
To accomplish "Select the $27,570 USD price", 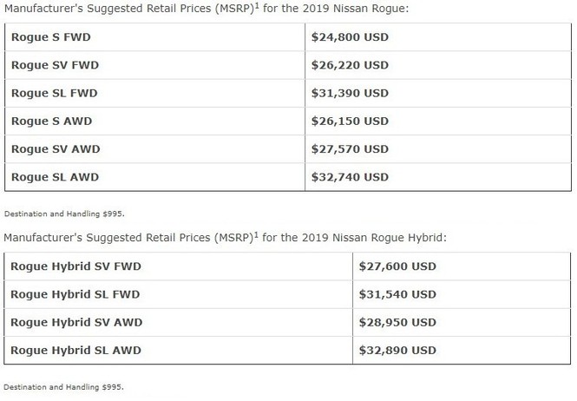I will [x=350, y=149].
